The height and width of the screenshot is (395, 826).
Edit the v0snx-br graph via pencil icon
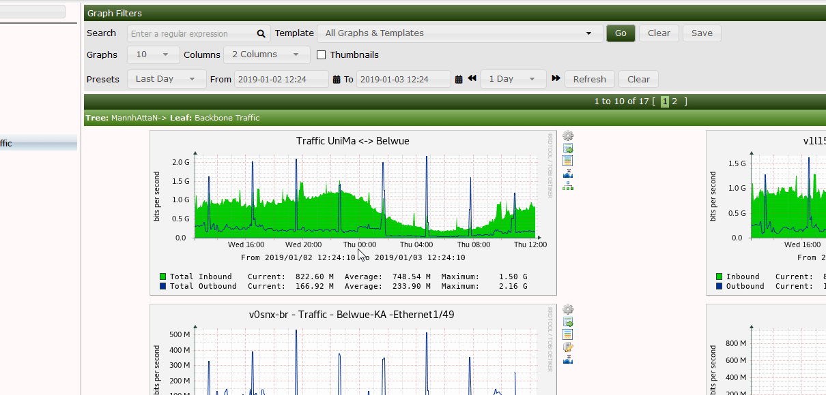[568, 347]
